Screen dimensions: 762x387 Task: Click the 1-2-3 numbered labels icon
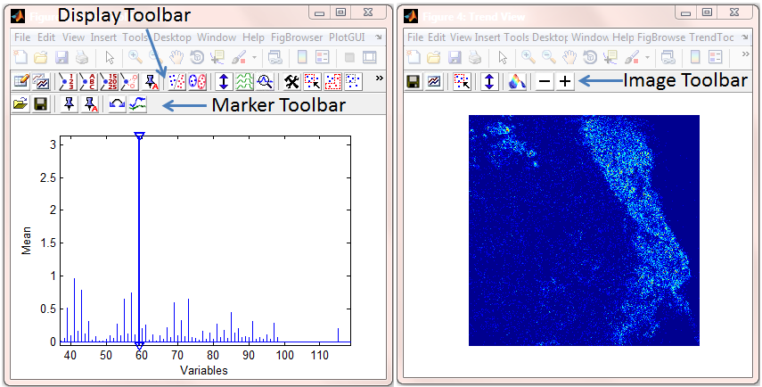(x=66, y=81)
